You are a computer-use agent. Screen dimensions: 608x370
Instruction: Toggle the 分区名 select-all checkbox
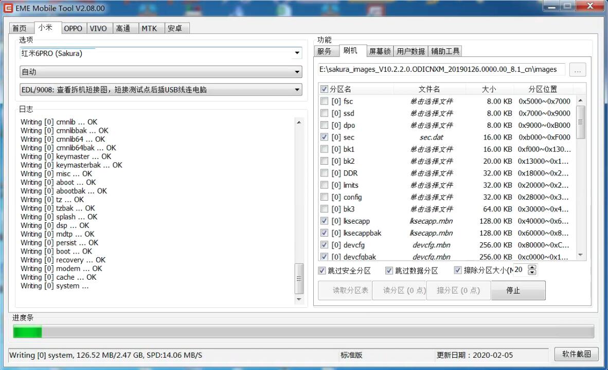(324, 89)
